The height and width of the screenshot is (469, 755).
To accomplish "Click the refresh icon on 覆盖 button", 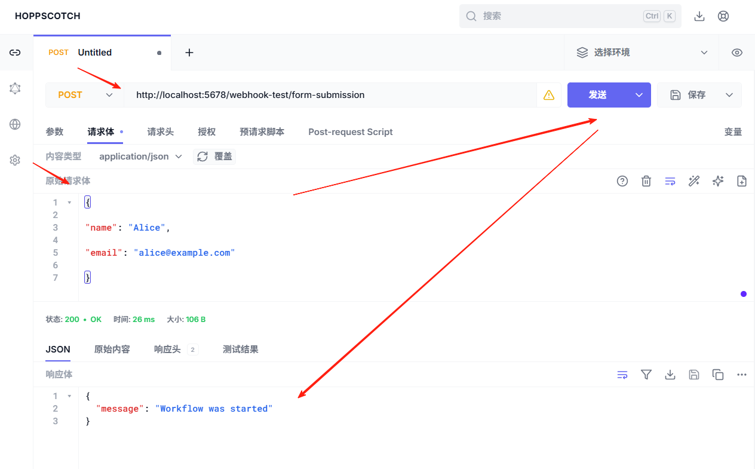I will 202,157.
